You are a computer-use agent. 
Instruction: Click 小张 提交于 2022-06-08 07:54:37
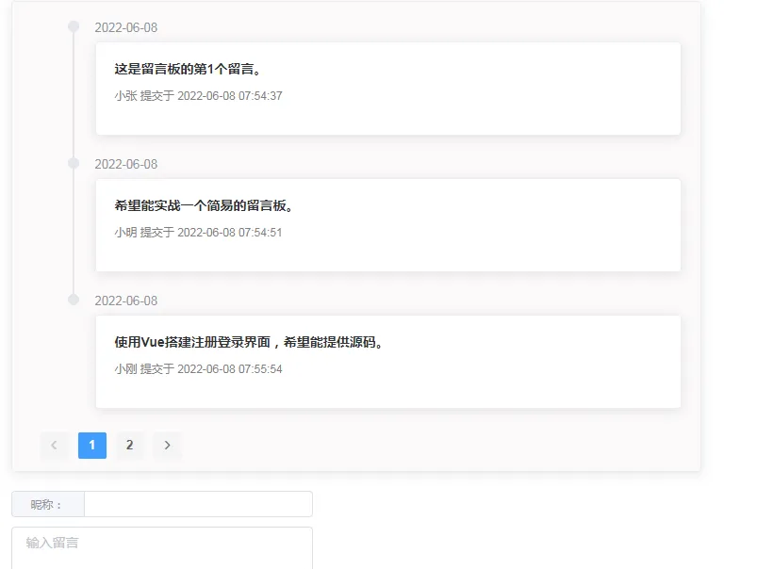point(198,95)
